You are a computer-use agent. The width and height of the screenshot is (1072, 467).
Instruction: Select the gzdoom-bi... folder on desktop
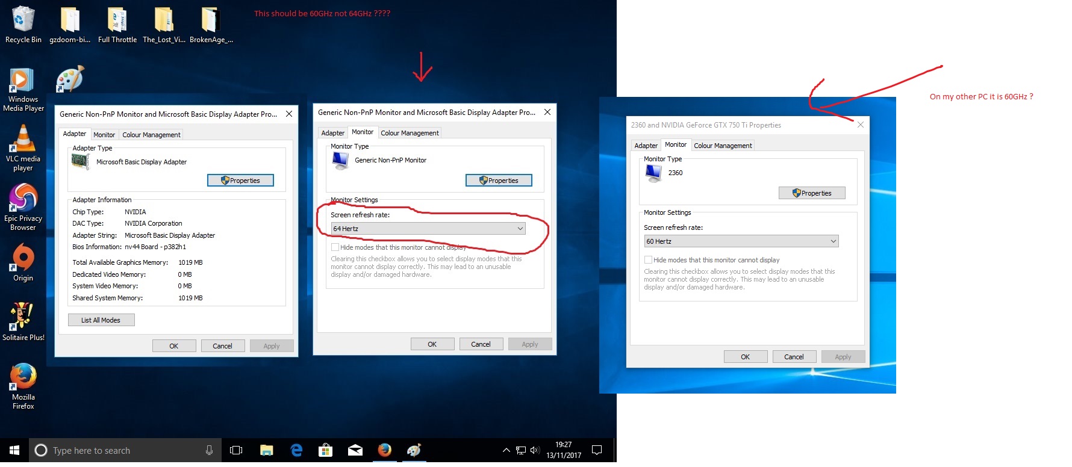tap(70, 24)
